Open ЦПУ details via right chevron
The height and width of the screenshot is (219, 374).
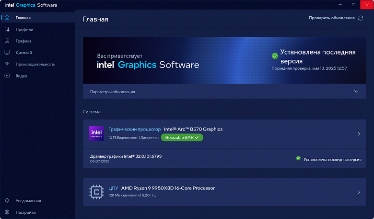click(x=359, y=192)
